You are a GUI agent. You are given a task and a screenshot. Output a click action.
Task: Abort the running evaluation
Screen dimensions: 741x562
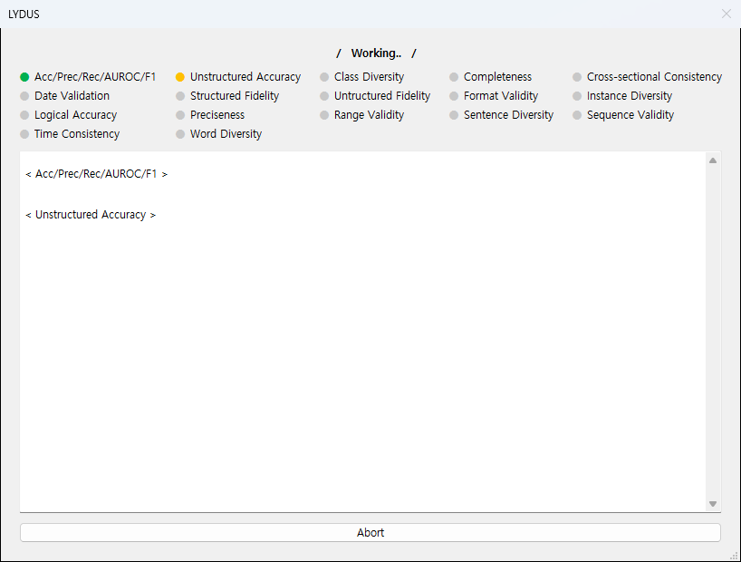pos(370,533)
